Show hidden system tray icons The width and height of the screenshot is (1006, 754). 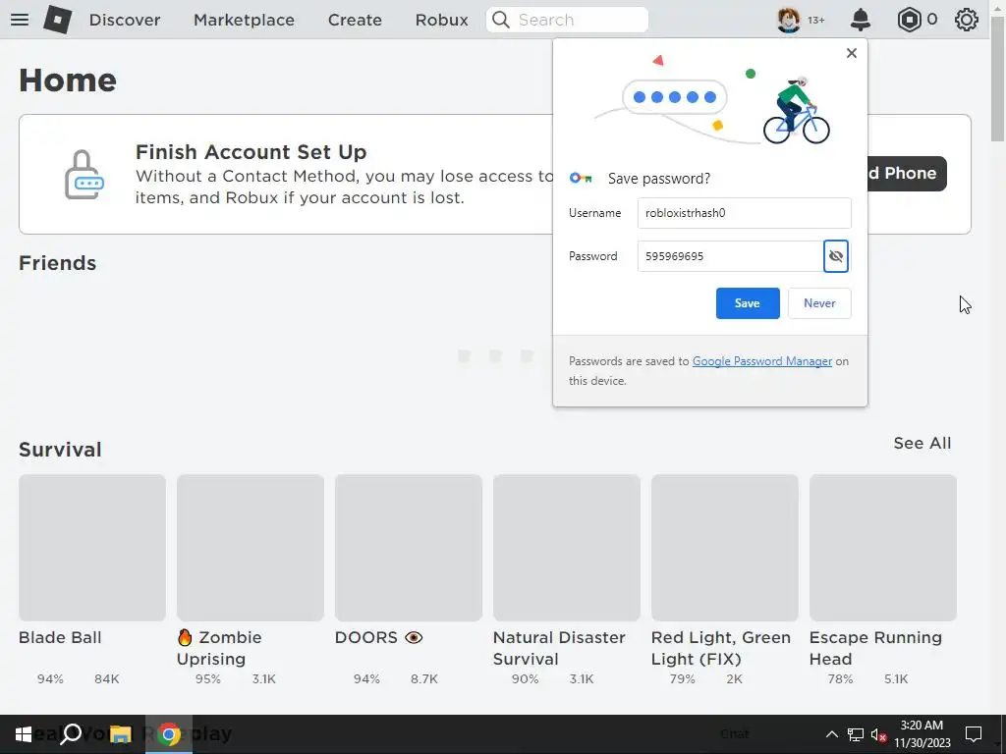click(x=831, y=734)
